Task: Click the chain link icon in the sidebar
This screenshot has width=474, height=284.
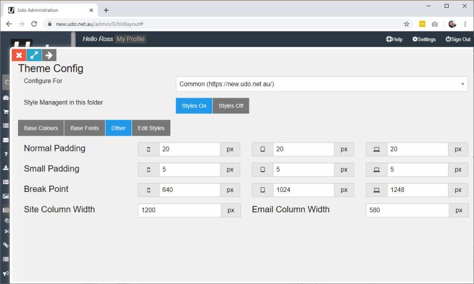Action: (6, 245)
